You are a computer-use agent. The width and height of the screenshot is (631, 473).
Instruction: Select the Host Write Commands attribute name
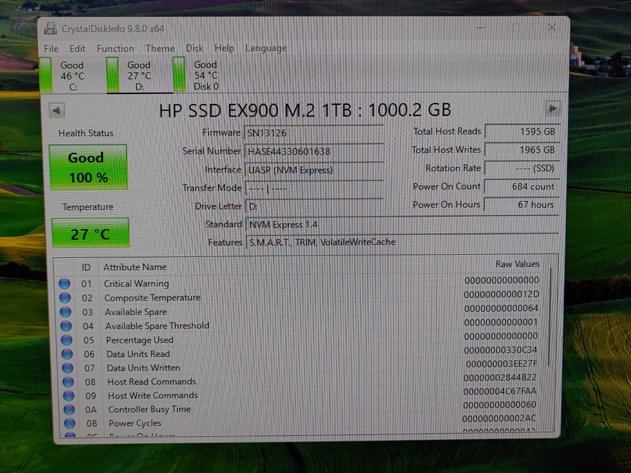(x=153, y=395)
